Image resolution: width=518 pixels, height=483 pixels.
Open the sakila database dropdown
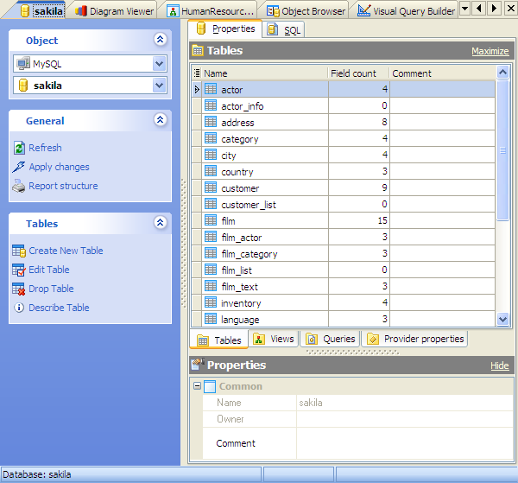point(159,86)
